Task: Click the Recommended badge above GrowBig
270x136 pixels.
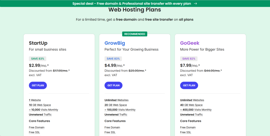Action: [x=134, y=34]
